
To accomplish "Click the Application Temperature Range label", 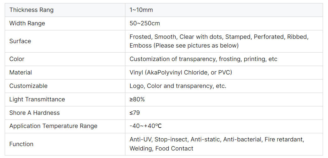I will click(x=53, y=126).
